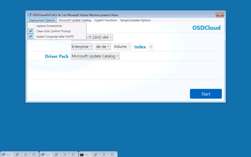
Task: Open the SetupComplete Options menu
Action: coord(135,20)
